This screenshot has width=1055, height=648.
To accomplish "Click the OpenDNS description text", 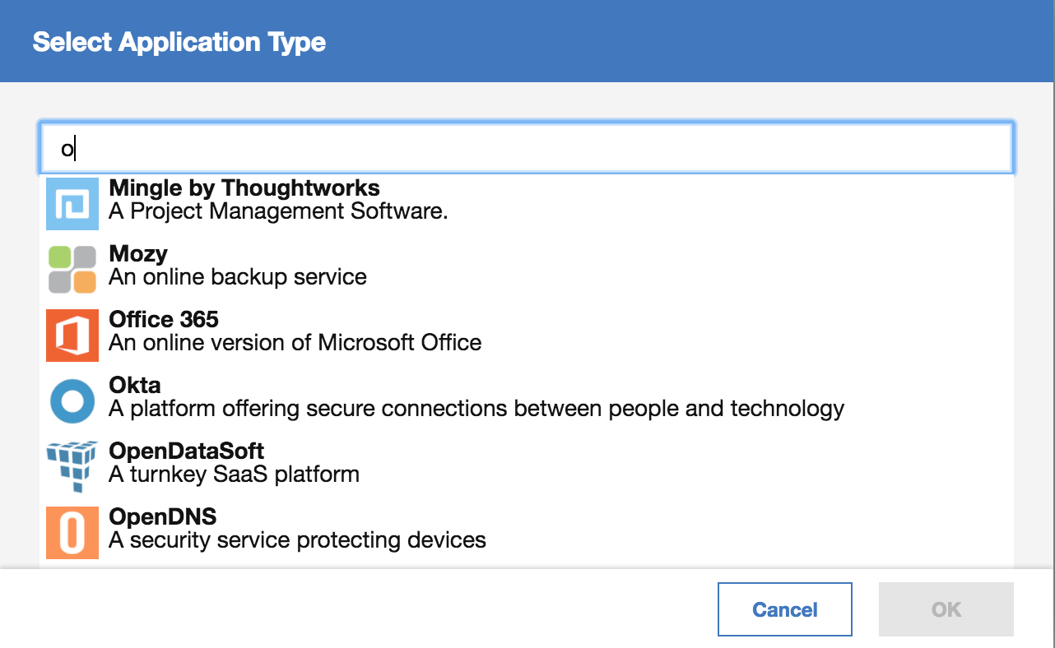I will pos(297,540).
